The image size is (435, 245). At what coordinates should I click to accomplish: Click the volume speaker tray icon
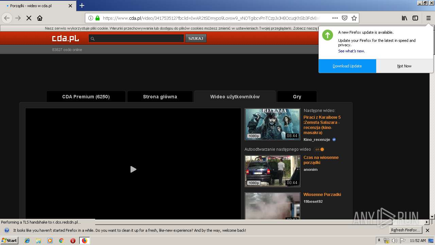395,241
